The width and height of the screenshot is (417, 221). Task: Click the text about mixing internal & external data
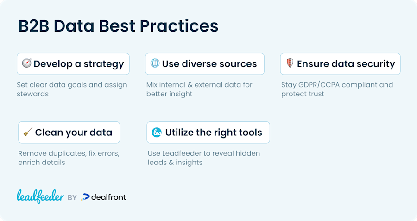pos(199,89)
